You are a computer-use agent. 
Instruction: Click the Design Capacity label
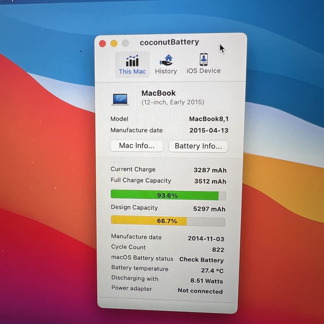coord(134,207)
